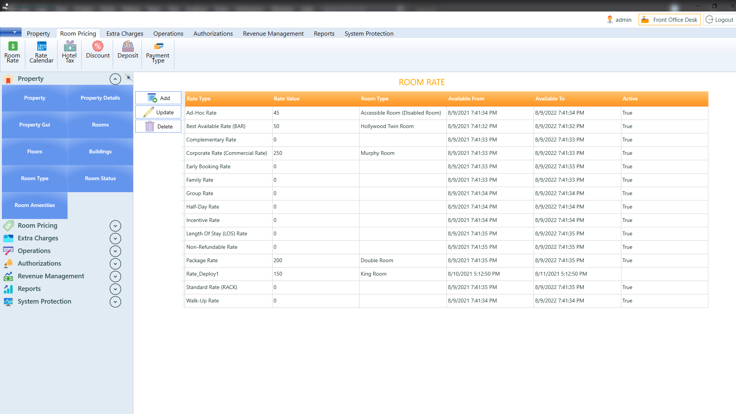Click the Logout button

coord(720,20)
